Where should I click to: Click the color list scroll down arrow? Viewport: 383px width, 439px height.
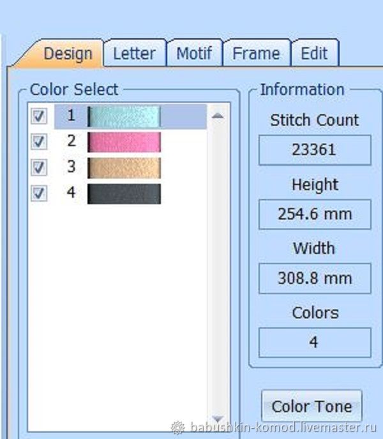click(218, 419)
